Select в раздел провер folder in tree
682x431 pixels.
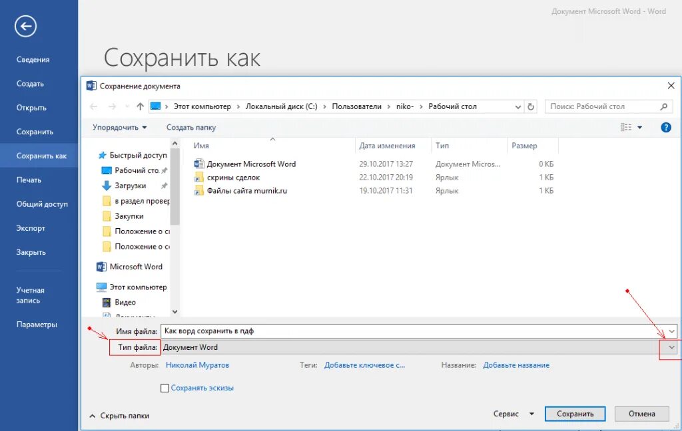tap(136, 201)
